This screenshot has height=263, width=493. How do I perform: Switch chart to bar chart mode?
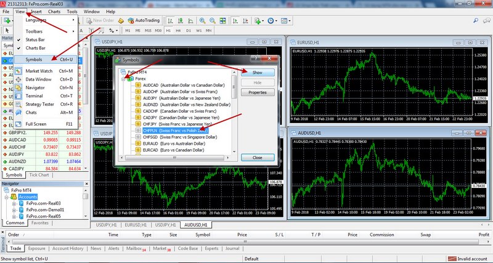[170, 20]
